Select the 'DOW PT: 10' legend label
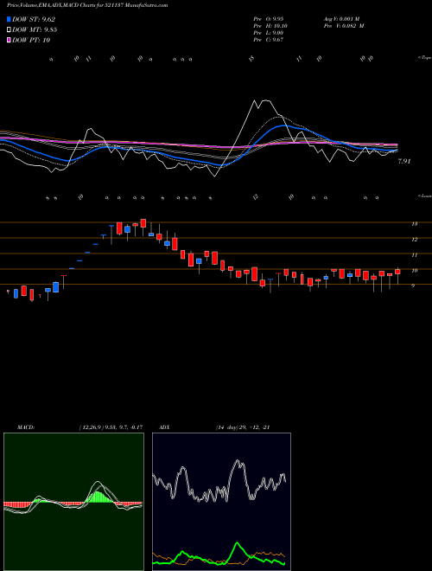Image resolution: width=432 pixels, height=571 pixels. [x=31, y=40]
